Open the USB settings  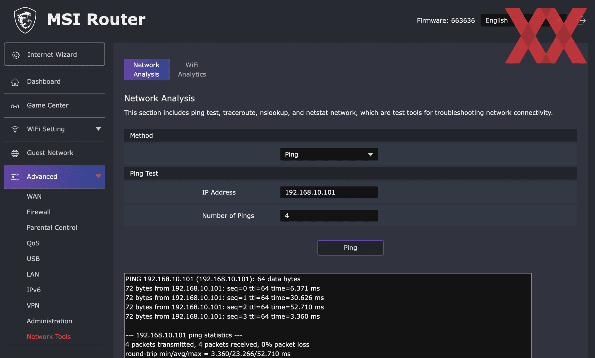[x=33, y=259]
